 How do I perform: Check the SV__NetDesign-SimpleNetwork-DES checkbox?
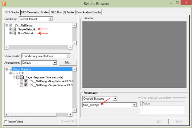pyautogui.click(x=22, y=85)
